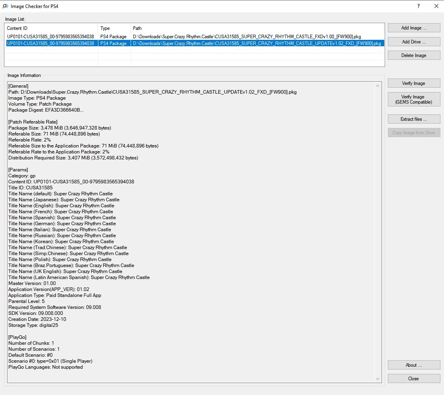Select the UPDATEv1.02 package row path
The image size is (444, 395).
click(257, 43)
